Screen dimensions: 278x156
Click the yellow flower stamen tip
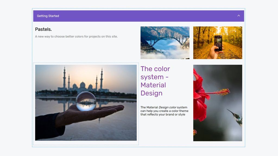(225, 92)
